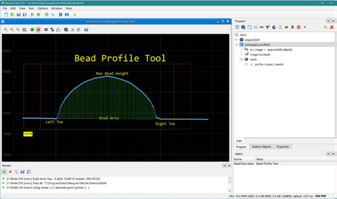Viewport: 337px width, 199px height.
Task: Open the Options menu
Action: click(42, 8)
